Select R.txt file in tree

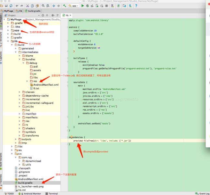pos(35,88)
